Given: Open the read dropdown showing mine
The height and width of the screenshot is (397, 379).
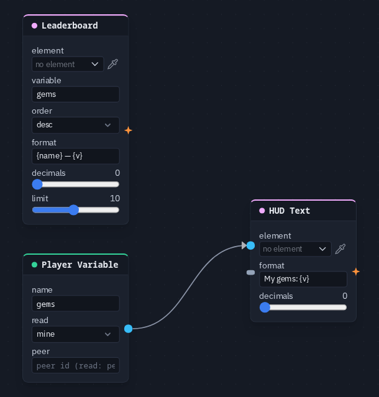Looking at the screenshot, I should [x=75, y=334].
